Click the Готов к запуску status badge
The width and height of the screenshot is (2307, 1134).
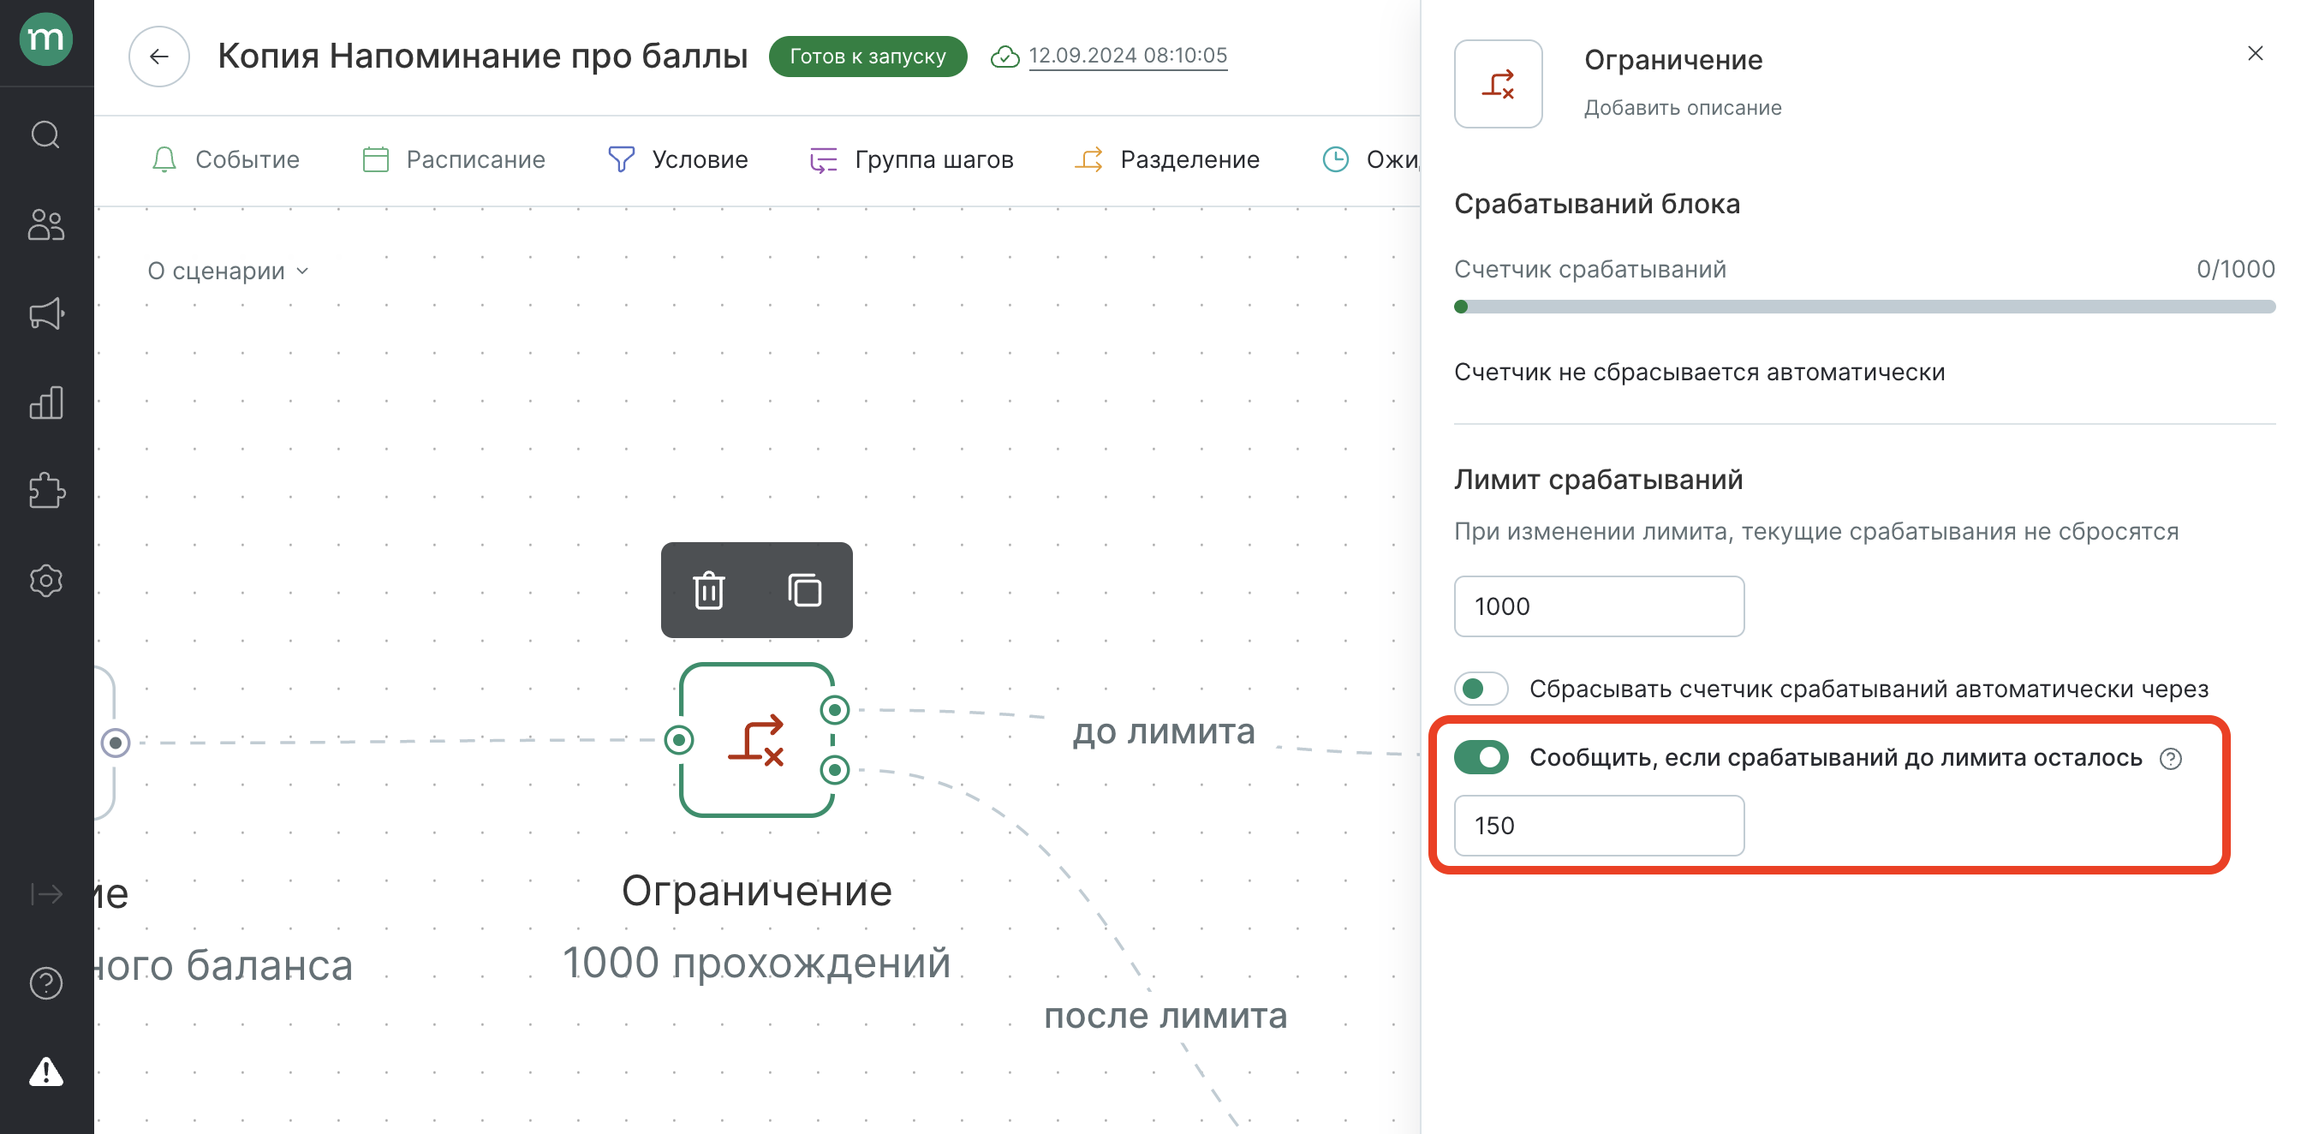click(x=867, y=57)
